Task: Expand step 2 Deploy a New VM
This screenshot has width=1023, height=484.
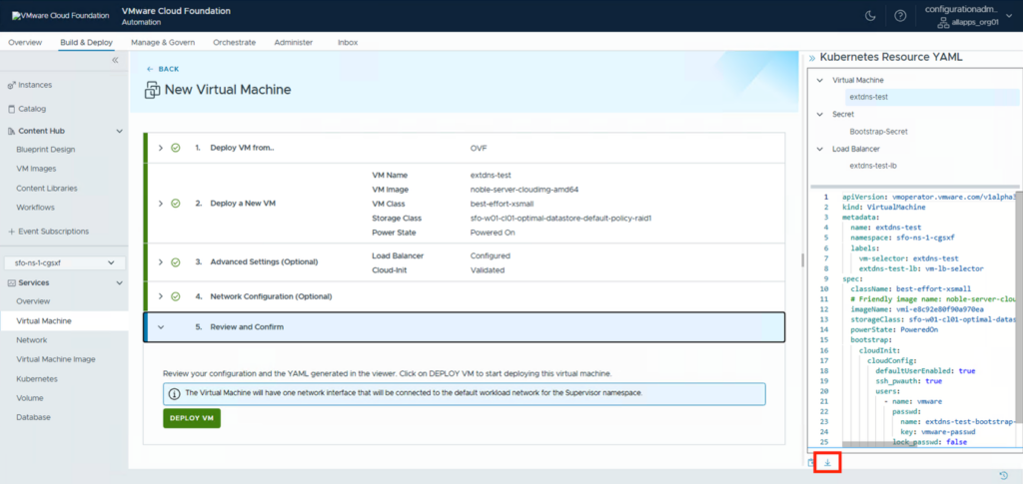Action: click(160, 204)
